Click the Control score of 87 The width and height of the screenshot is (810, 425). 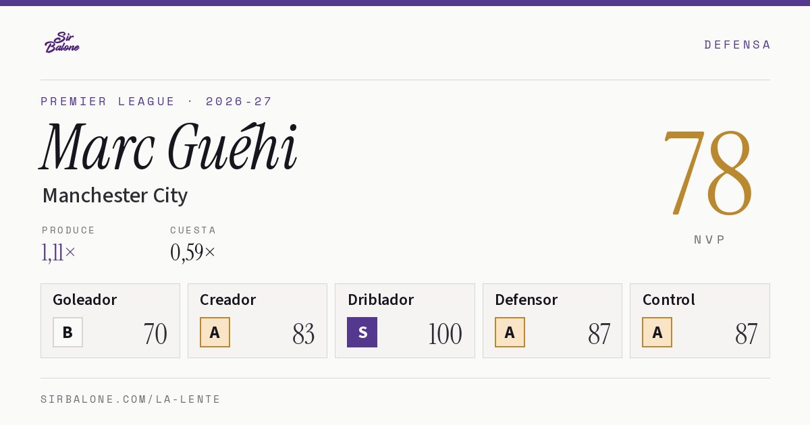click(x=746, y=334)
